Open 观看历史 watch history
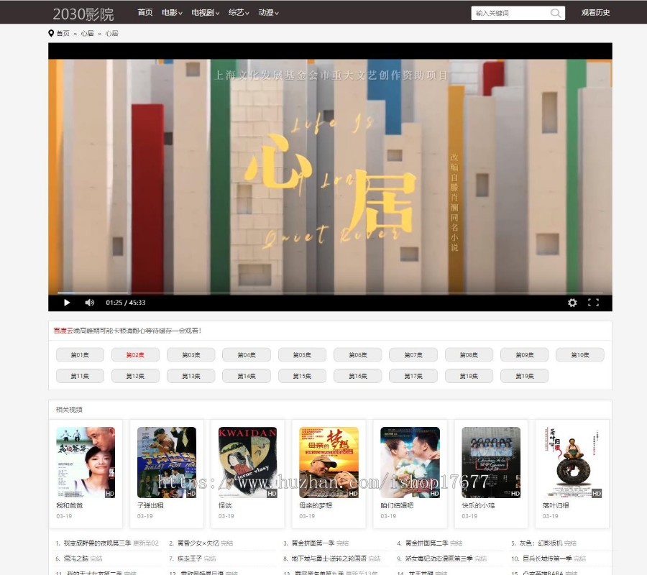647x575 pixels. tap(595, 13)
